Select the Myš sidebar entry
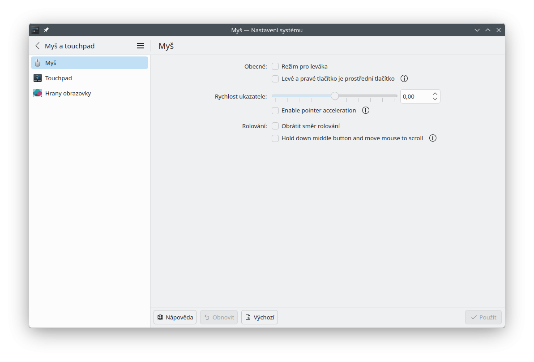534x362 pixels. (90, 63)
